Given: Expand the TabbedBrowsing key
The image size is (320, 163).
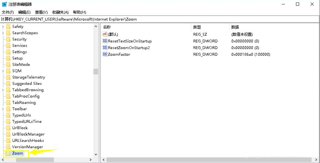Looking at the screenshot, I should [x=3, y=90].
